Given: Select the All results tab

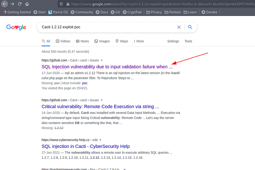Looking at the screenshot, I should point(46,41).
